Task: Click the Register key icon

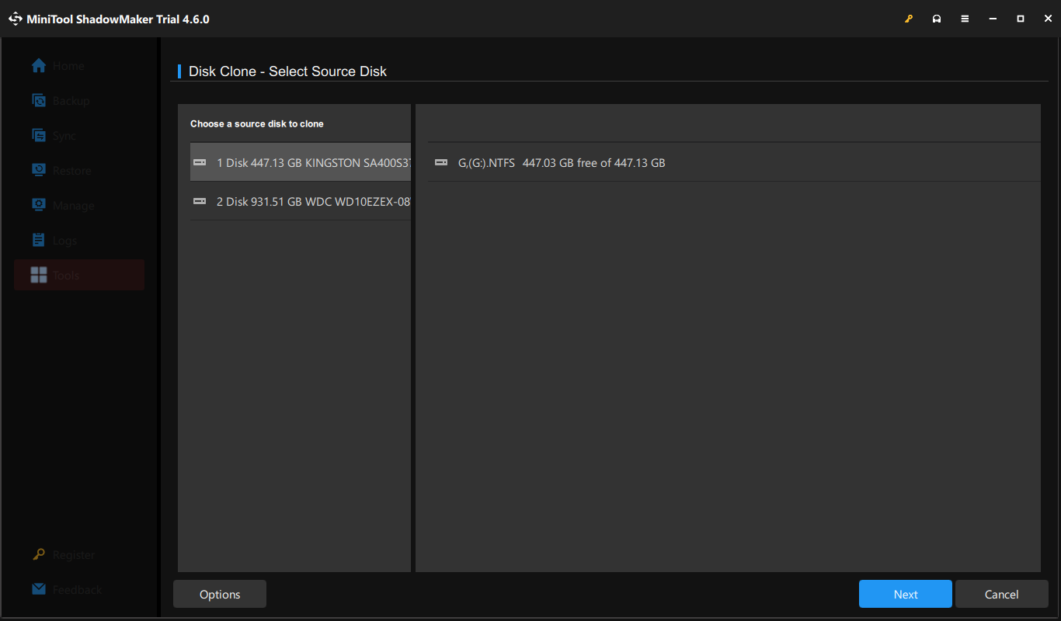Action: pos(38,554)
